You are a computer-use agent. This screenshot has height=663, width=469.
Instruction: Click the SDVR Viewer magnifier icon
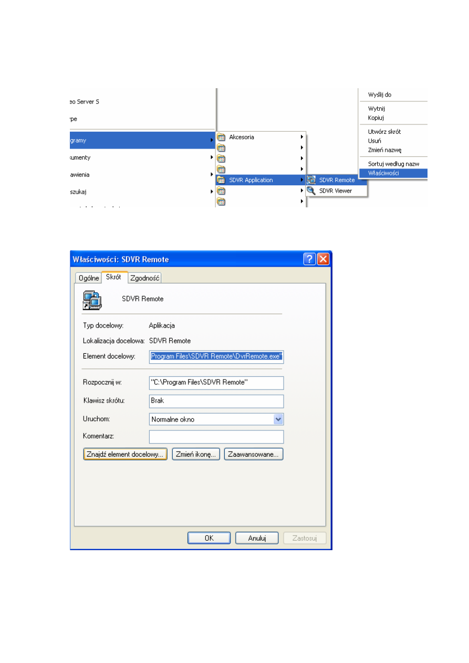[x=311, y=191]
